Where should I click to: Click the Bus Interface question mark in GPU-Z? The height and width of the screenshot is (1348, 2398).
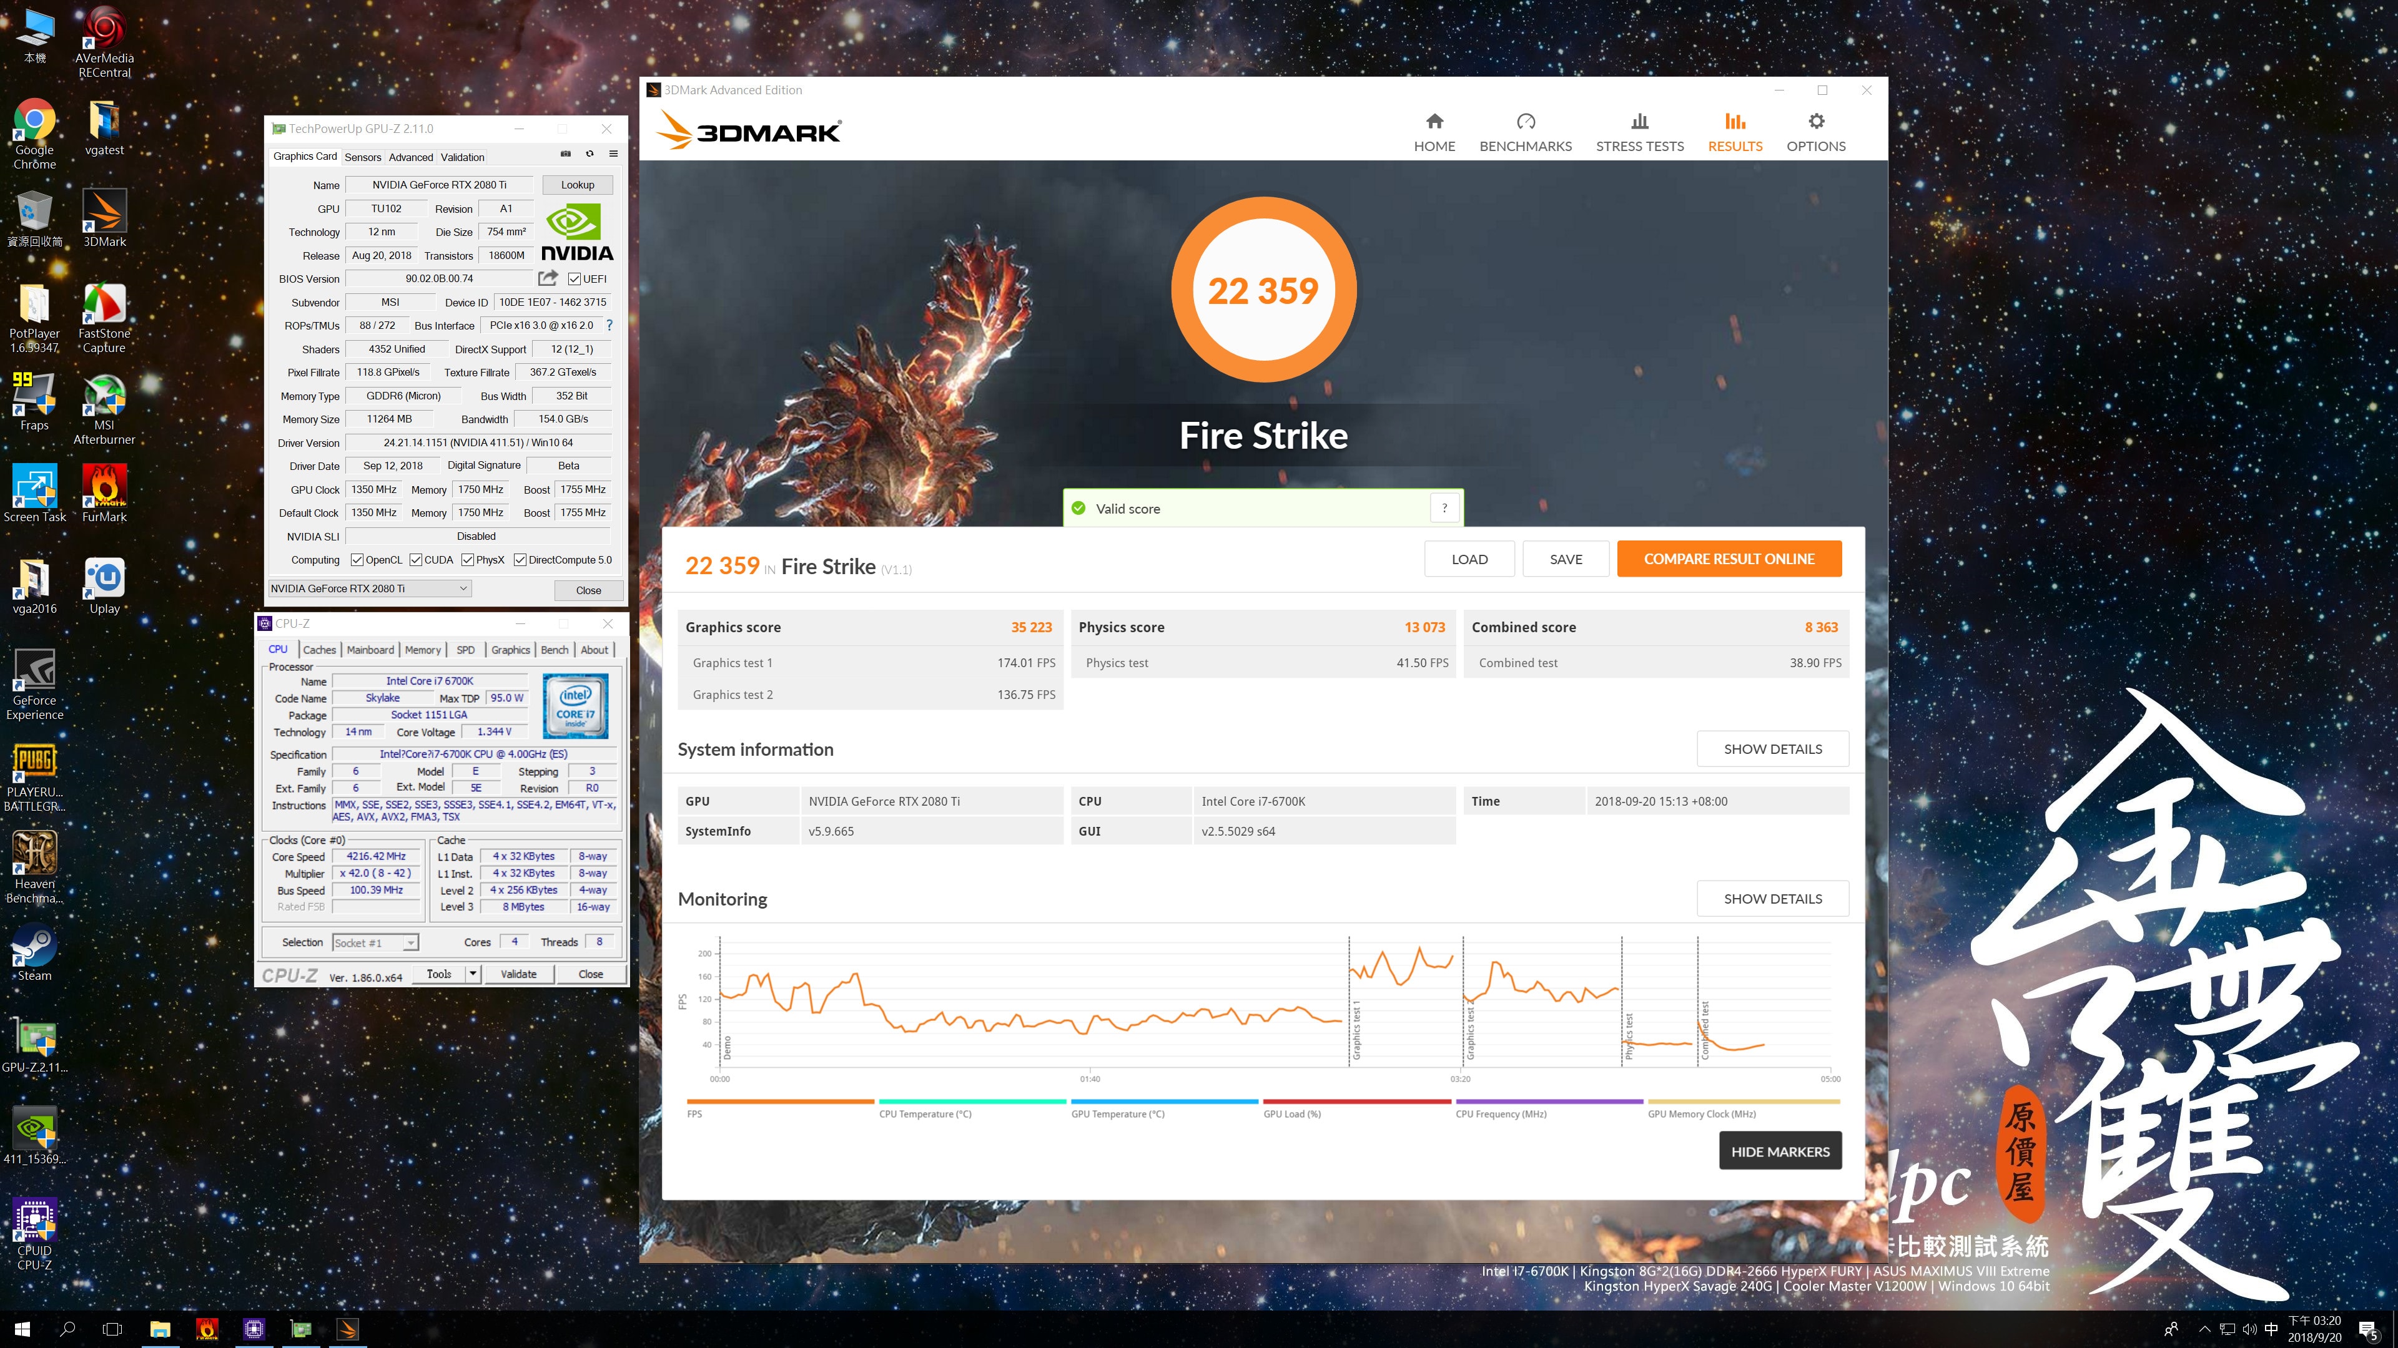[x=609, y=326]
